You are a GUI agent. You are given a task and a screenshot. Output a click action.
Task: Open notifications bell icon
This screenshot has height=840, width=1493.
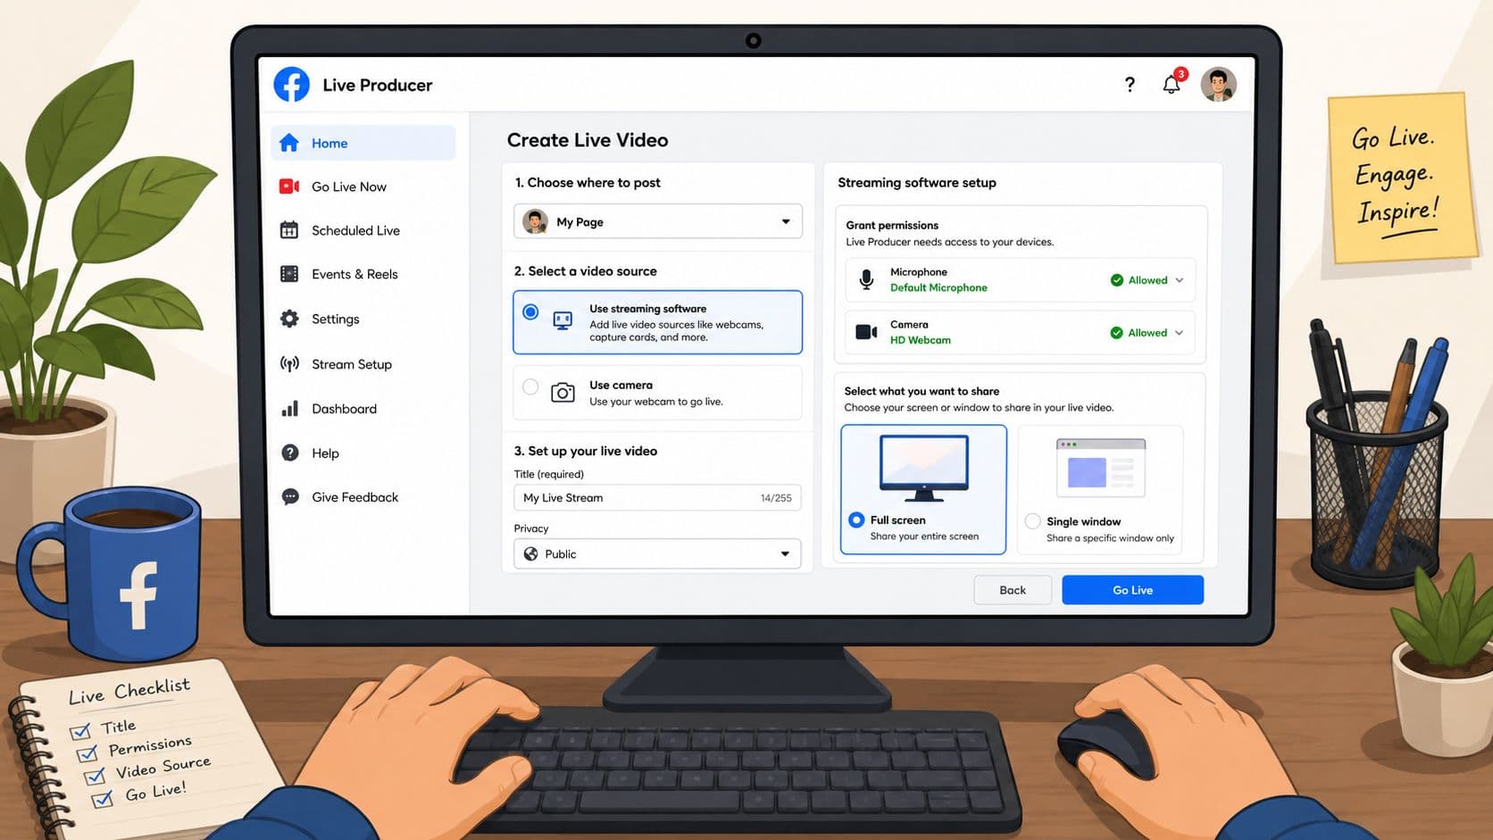pos(1172,84)
